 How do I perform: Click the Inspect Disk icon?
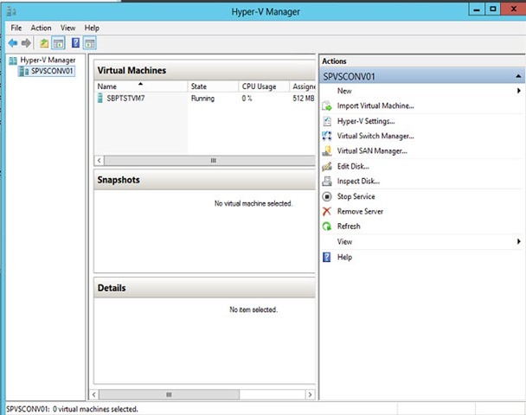tap(327, 181)
